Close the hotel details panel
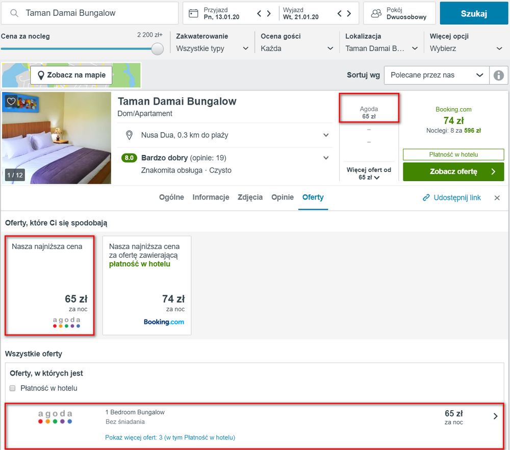 497,198
